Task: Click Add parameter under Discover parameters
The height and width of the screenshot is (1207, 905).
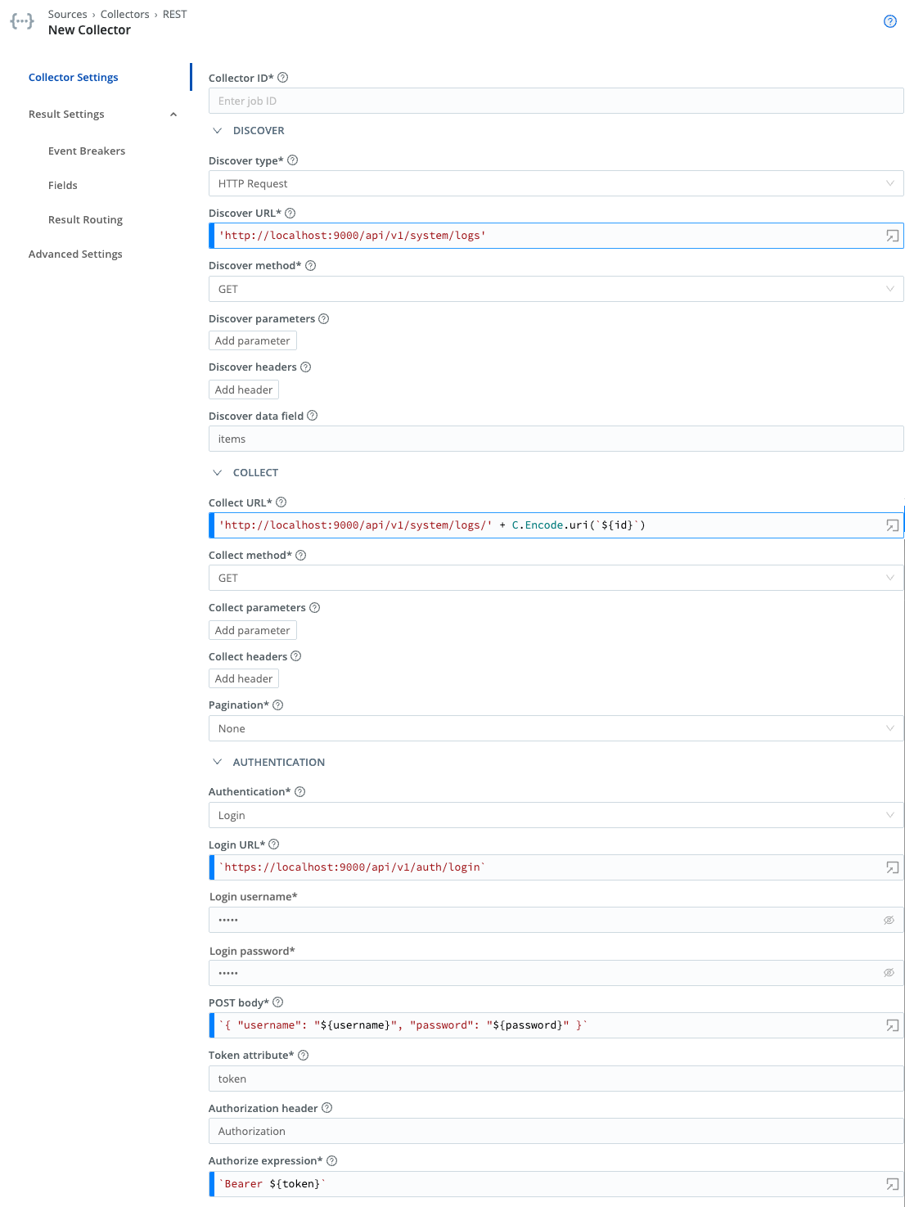Action: (x=252, y=340)
